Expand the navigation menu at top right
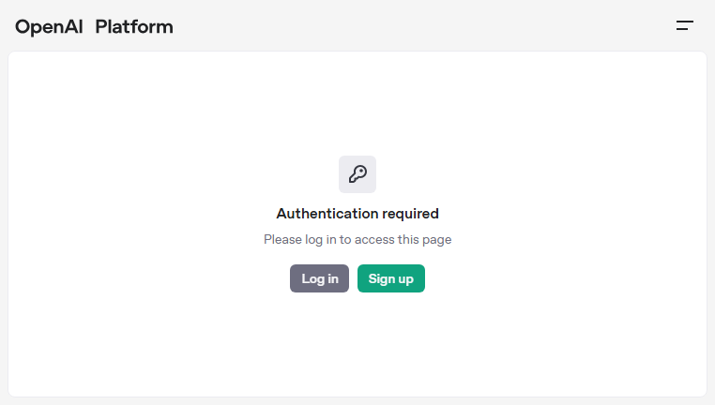This screenshot has width=715, height=405. coord(684,25)
